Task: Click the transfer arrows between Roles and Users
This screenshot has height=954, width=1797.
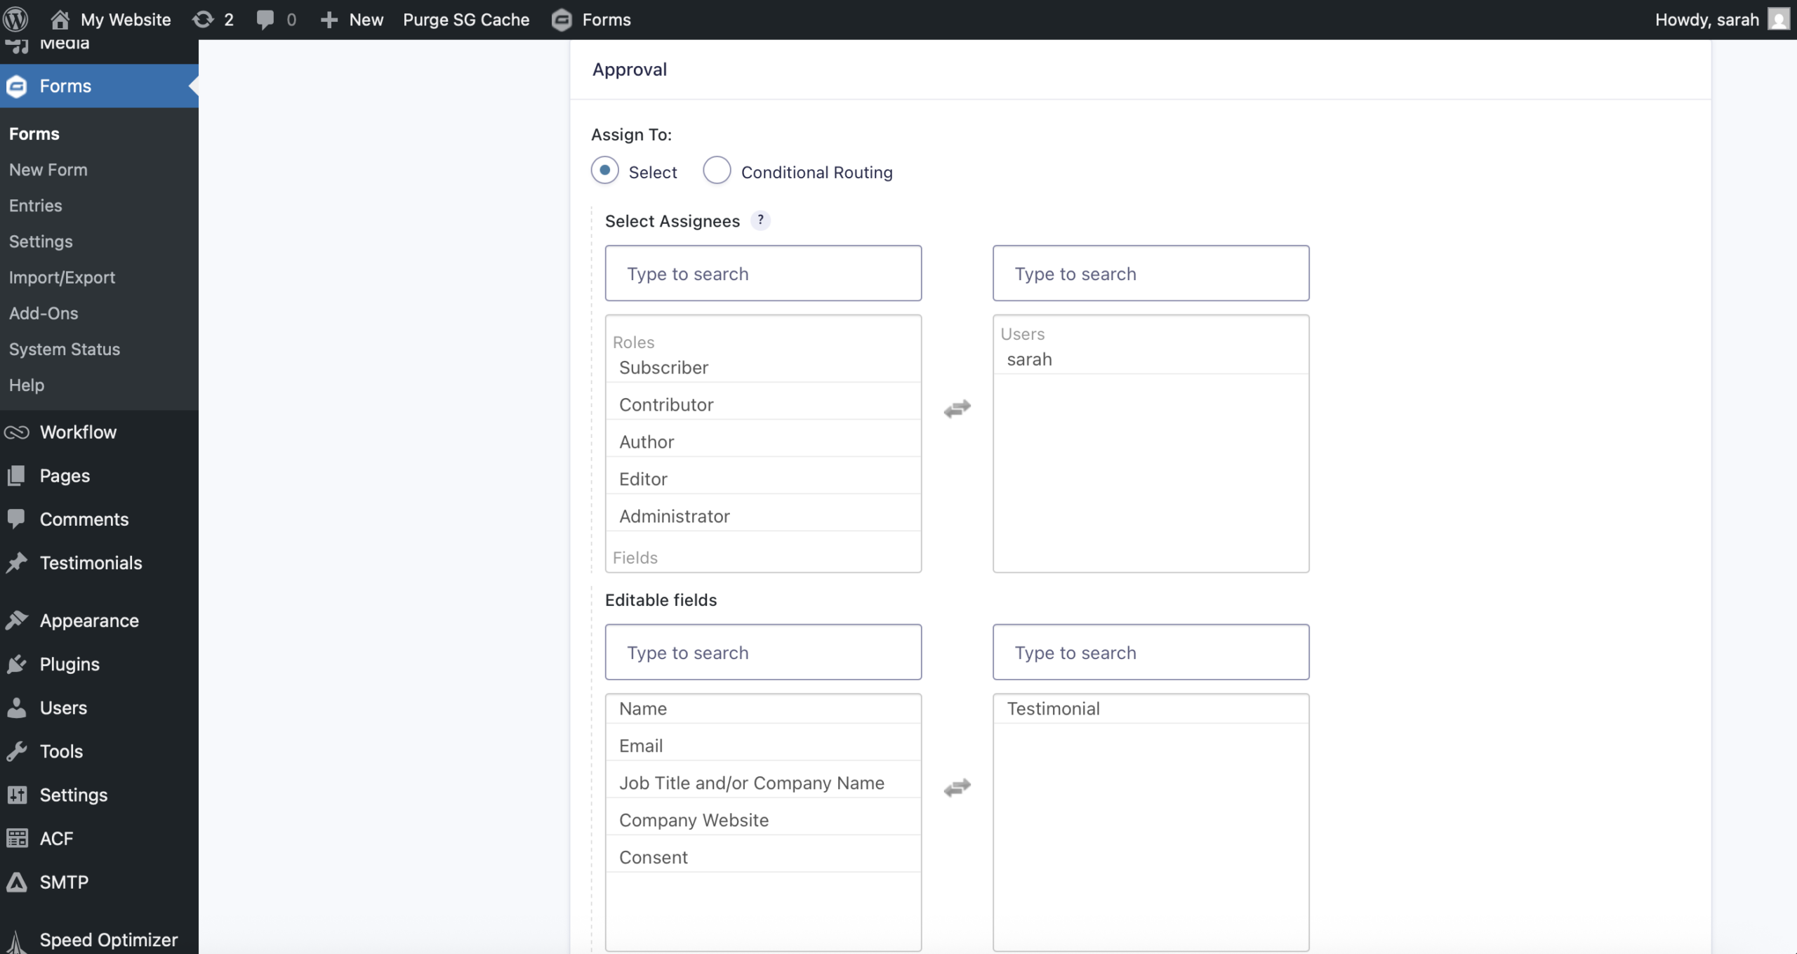Action: pos(956,409)
